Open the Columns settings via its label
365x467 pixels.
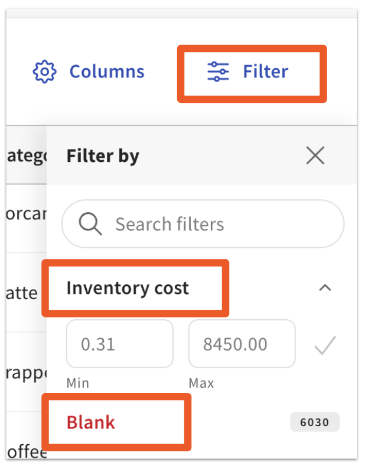106,72
